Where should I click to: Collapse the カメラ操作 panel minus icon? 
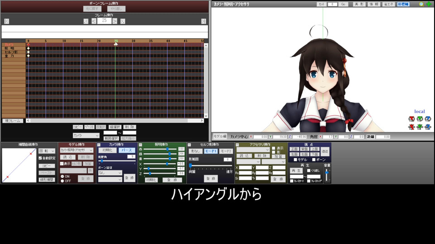[x=99, y=145]
